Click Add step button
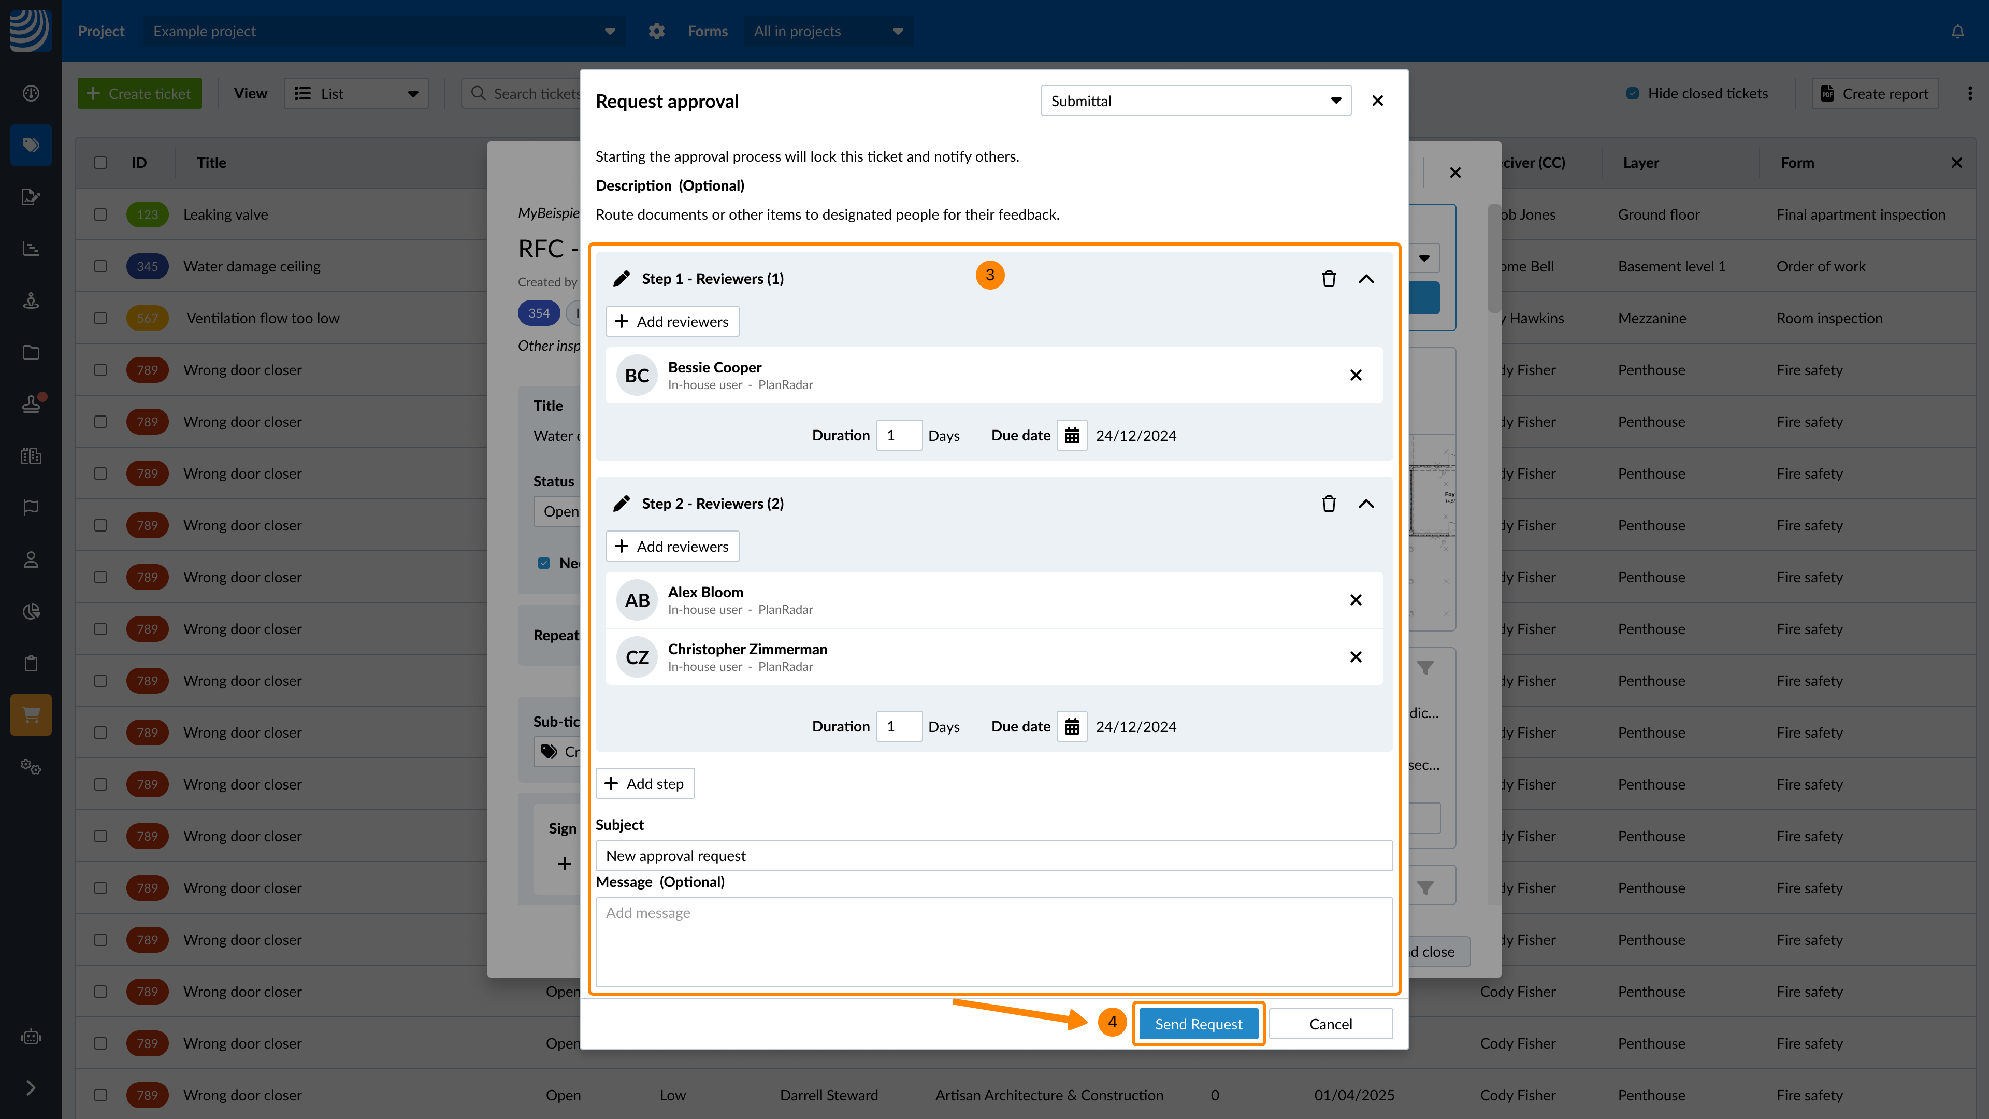This screenshot has height=1119, width=1989. [x=645, y=784]
